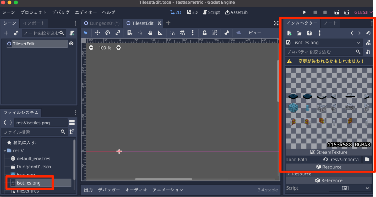Open inspector property tools icon
The width and height of the screenshot is (376, 197).
point(368,52)
